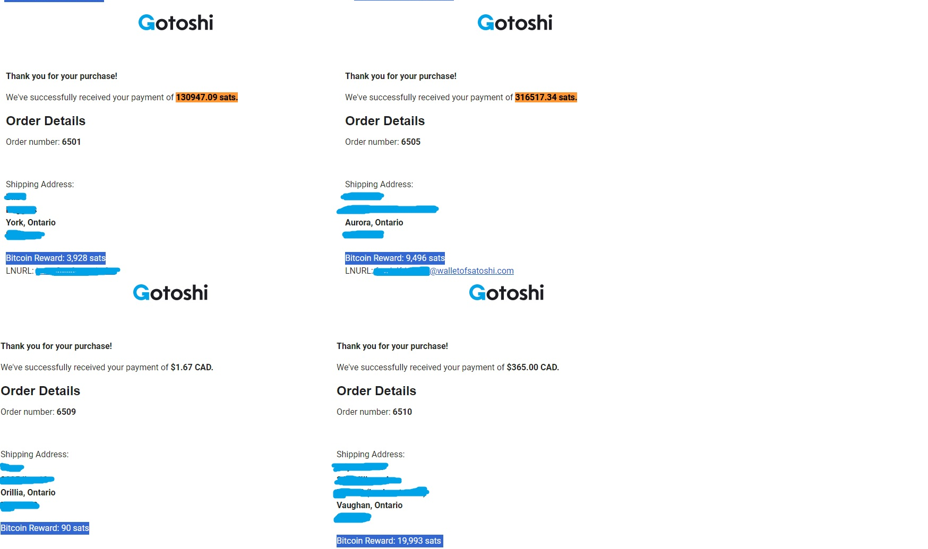Viewport: 928px width, 549px height.
Task: Open the walletofsatoshi.com LNURL link
Action: 471,271
